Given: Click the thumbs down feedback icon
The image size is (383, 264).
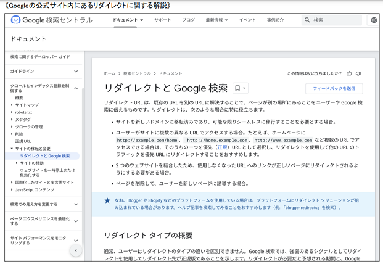Looking at the screenshot, I should [358, 73].
